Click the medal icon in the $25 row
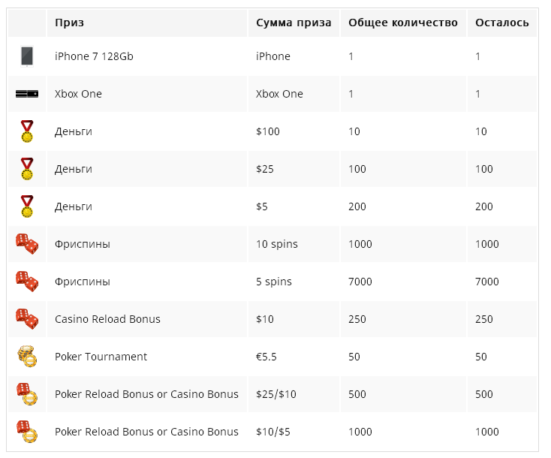Screen dimensions: 551x458 (x=27, y=169)
